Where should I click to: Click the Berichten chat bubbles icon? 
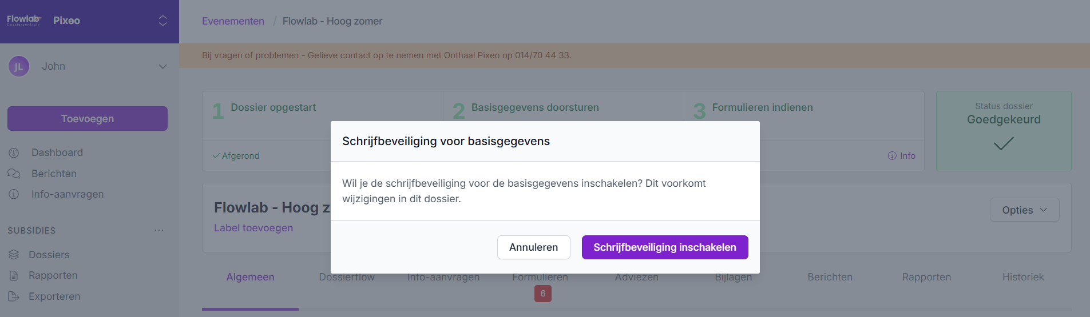coord(14,174)
